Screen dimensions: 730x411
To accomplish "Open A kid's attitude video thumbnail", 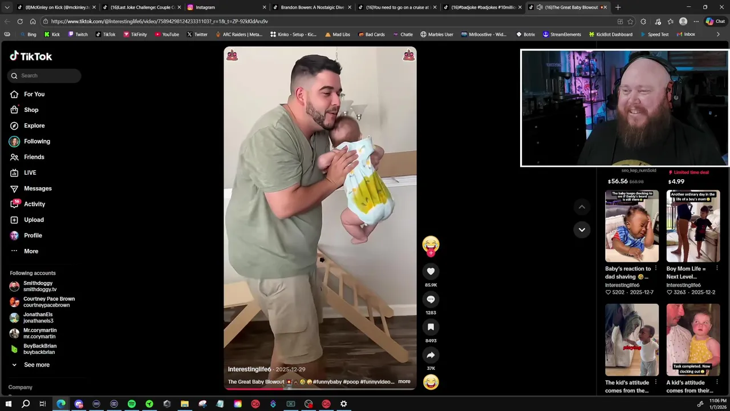I will pyautogui.click(x=693, y=340).
